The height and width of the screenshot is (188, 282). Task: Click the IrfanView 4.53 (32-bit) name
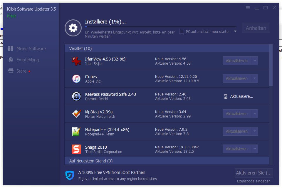pyautogui.click(x=105, y=59)
